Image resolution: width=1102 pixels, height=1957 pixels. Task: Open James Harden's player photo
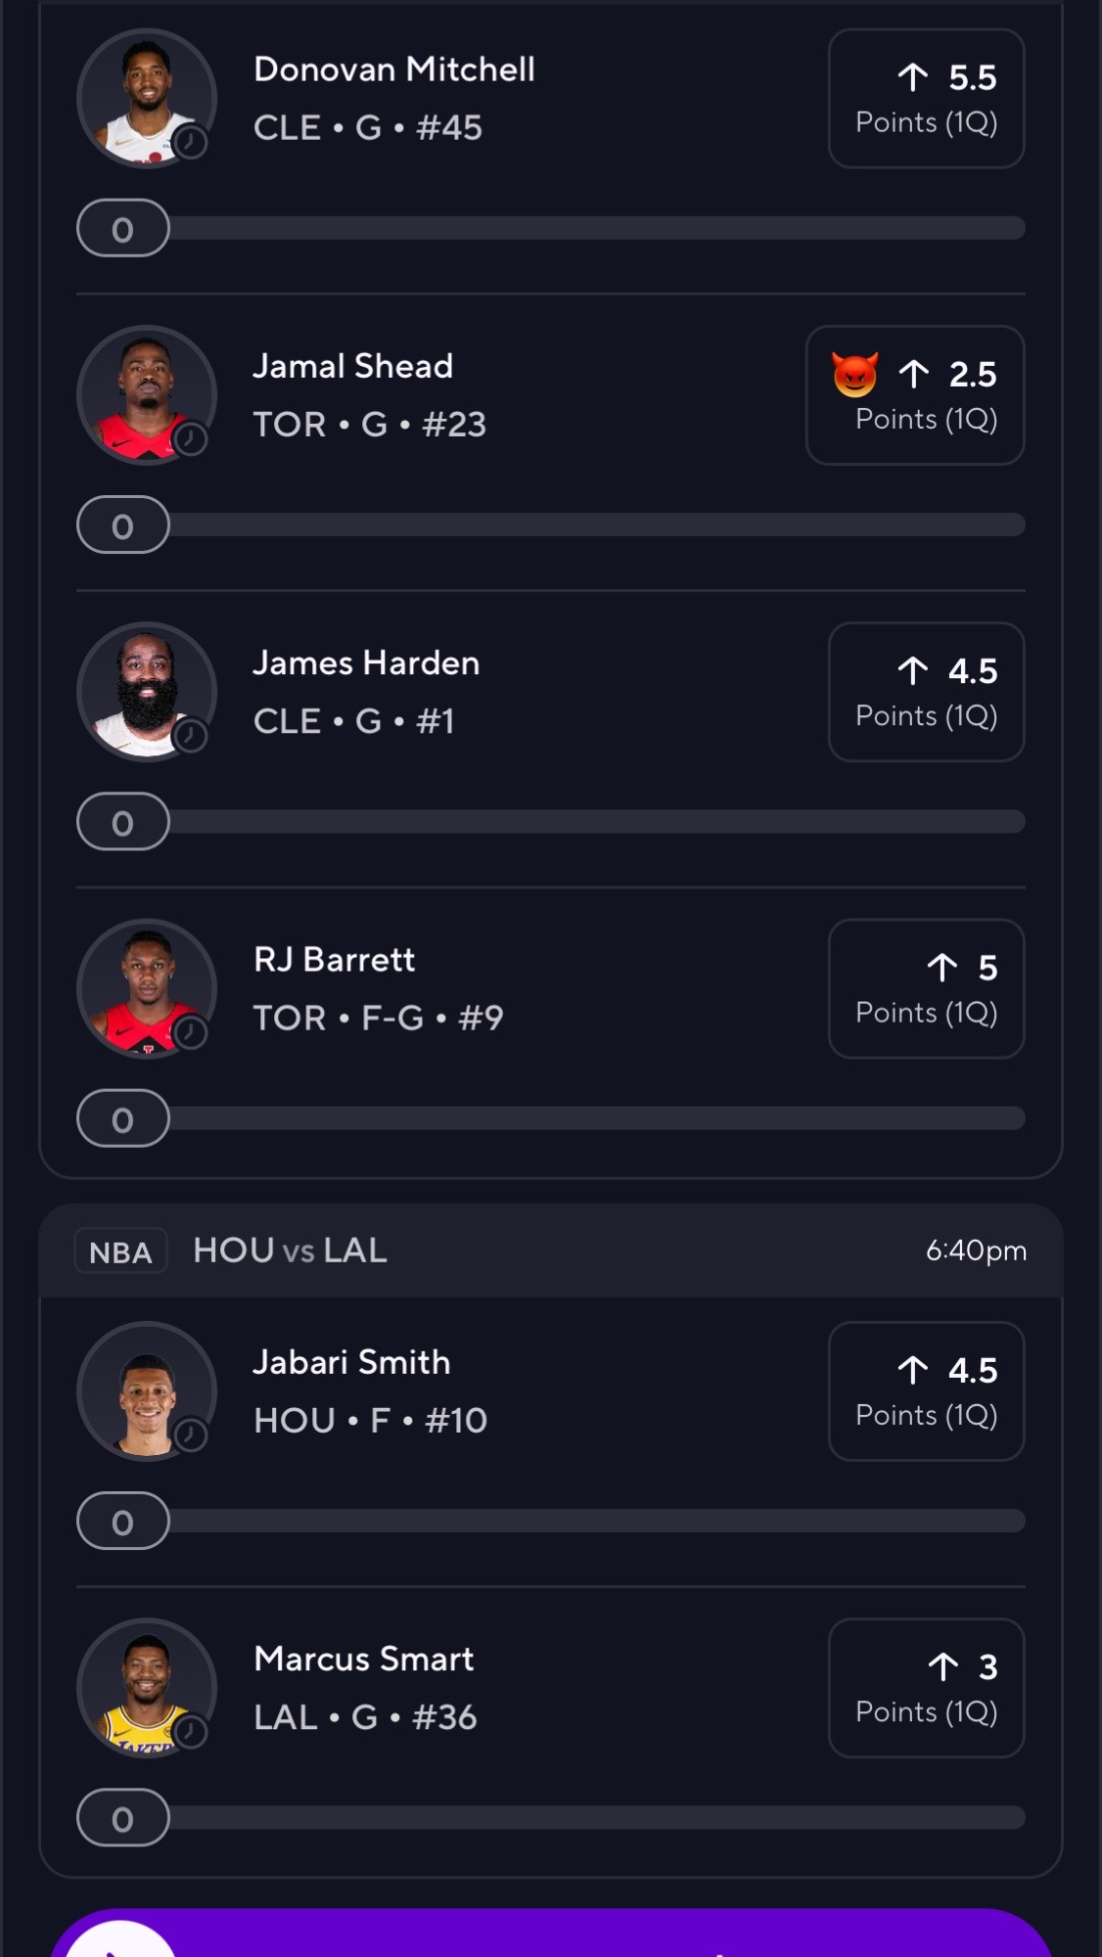point(147,692)
